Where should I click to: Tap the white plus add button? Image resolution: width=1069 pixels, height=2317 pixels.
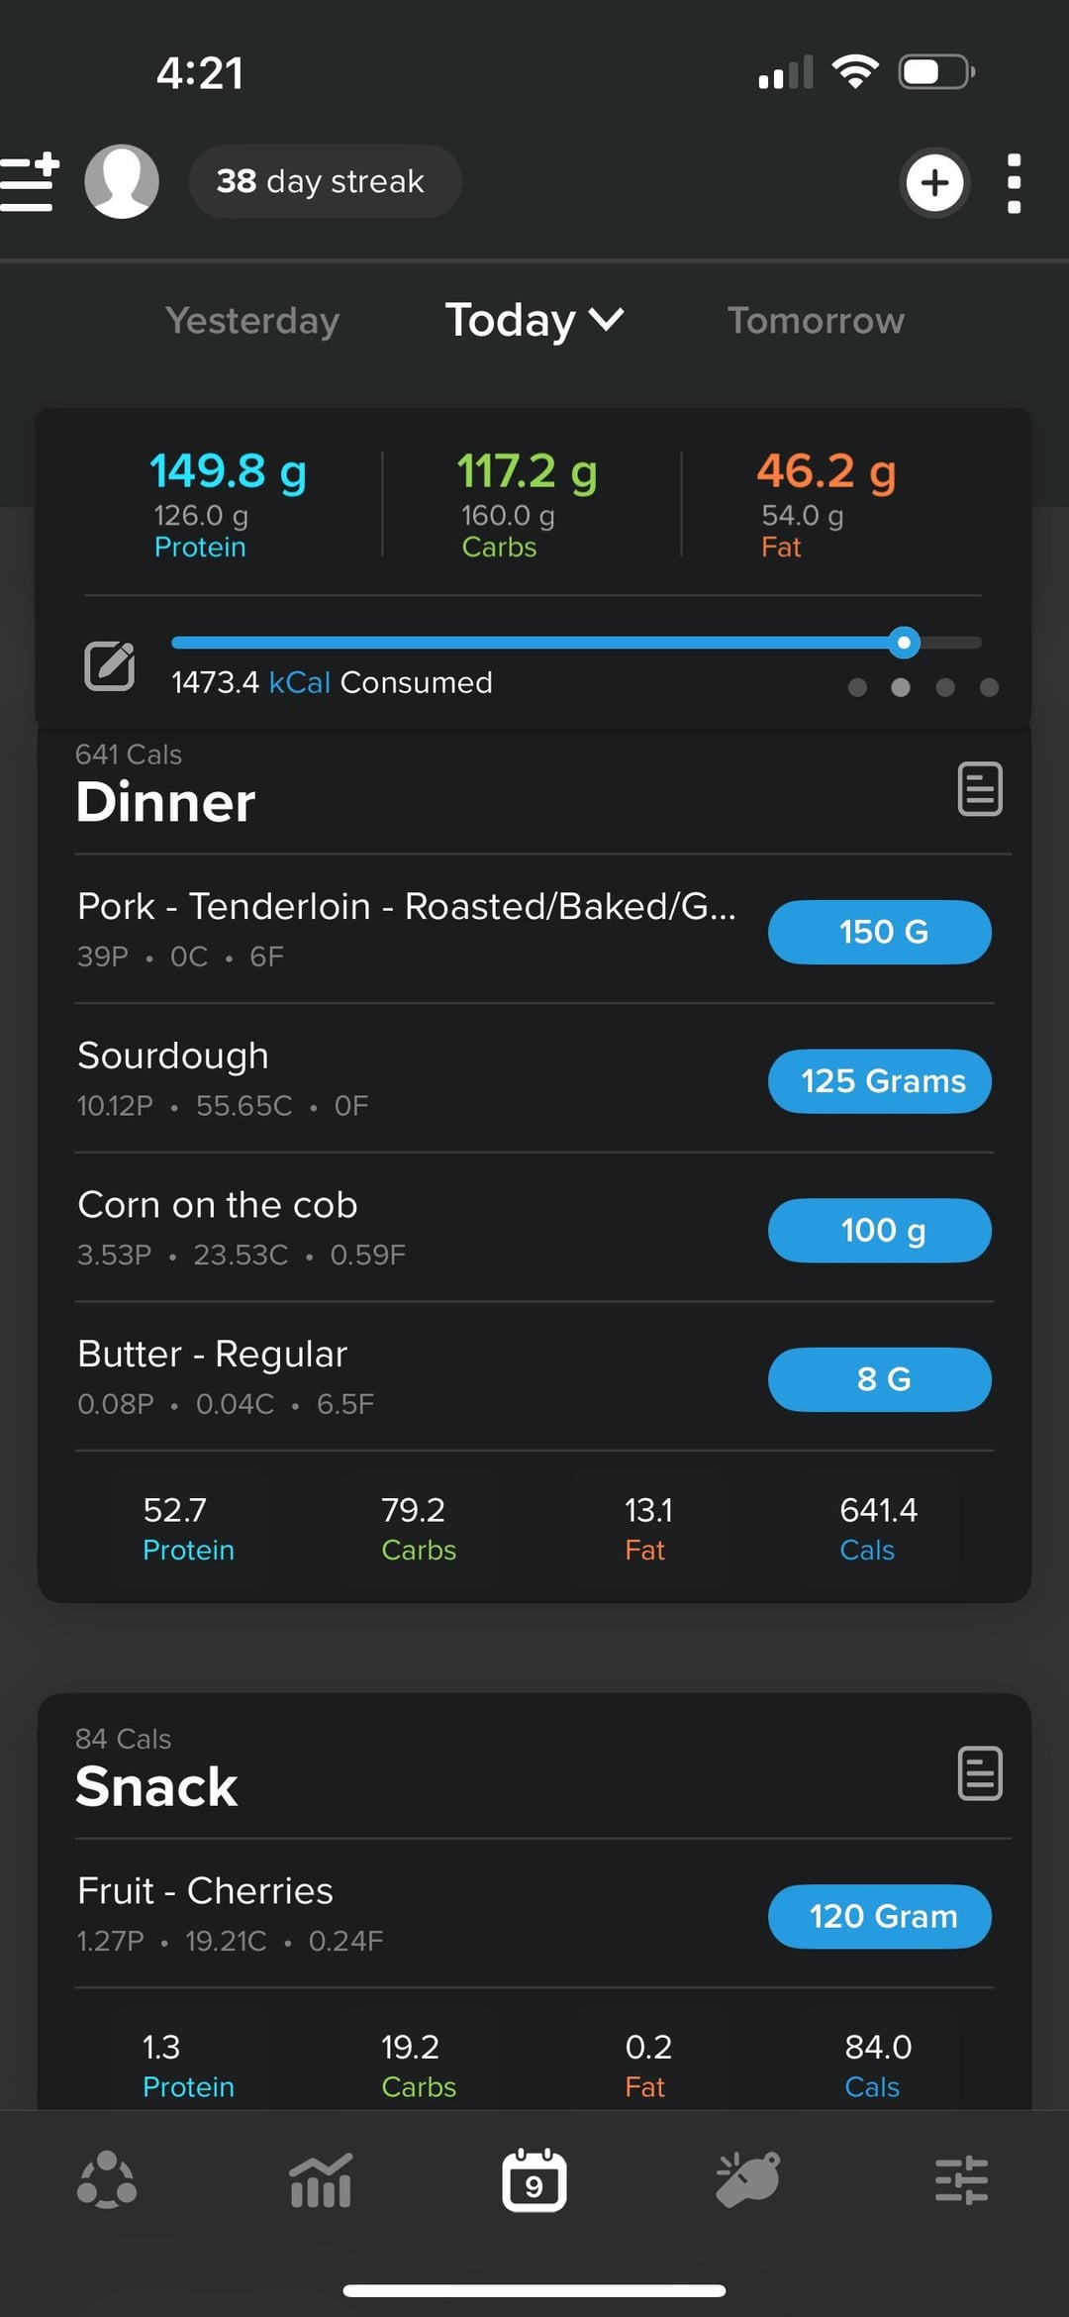click(x=933, y=182)
